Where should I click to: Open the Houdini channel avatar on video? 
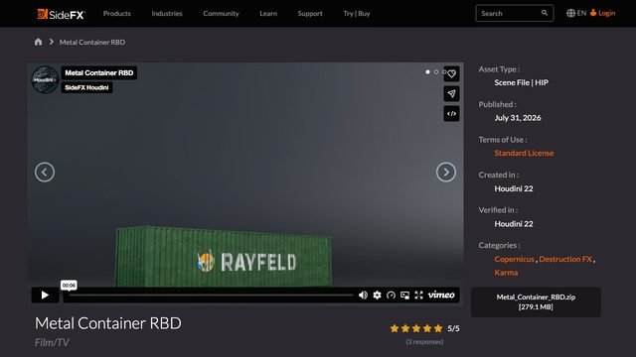pyautogui.click(x=45, y=79)
